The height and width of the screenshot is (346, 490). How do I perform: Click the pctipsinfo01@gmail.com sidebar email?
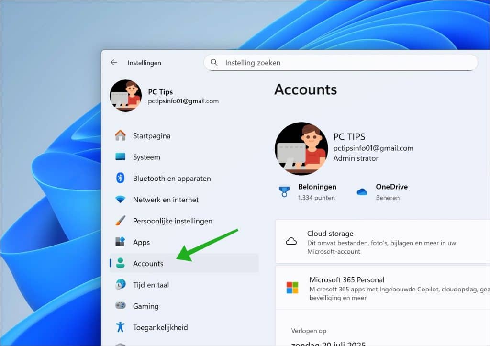(x=183, y=101)
